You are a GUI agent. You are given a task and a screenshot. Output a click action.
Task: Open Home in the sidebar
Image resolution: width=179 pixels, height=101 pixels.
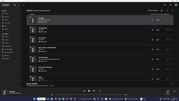coord(5,14)
